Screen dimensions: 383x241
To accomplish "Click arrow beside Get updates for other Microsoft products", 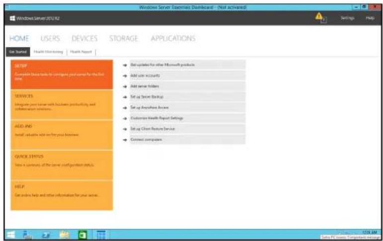I will click(x=125, y=65).
